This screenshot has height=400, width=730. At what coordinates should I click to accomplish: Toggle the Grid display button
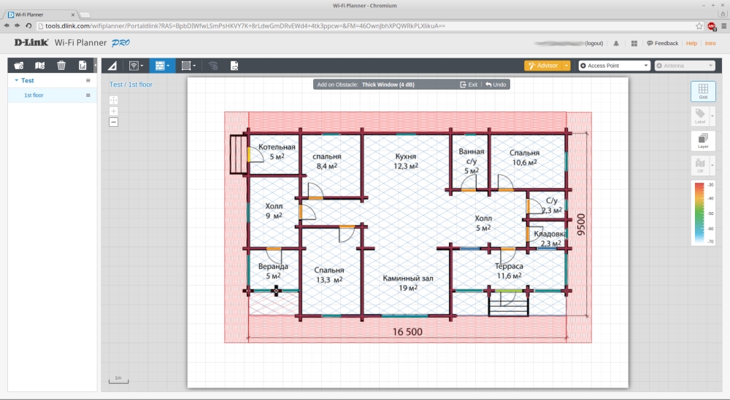coord(703,91)
